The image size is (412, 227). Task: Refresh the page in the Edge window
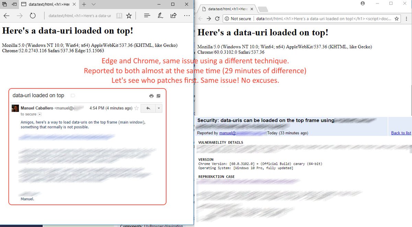pyautogui.click(x=33, y=16)
